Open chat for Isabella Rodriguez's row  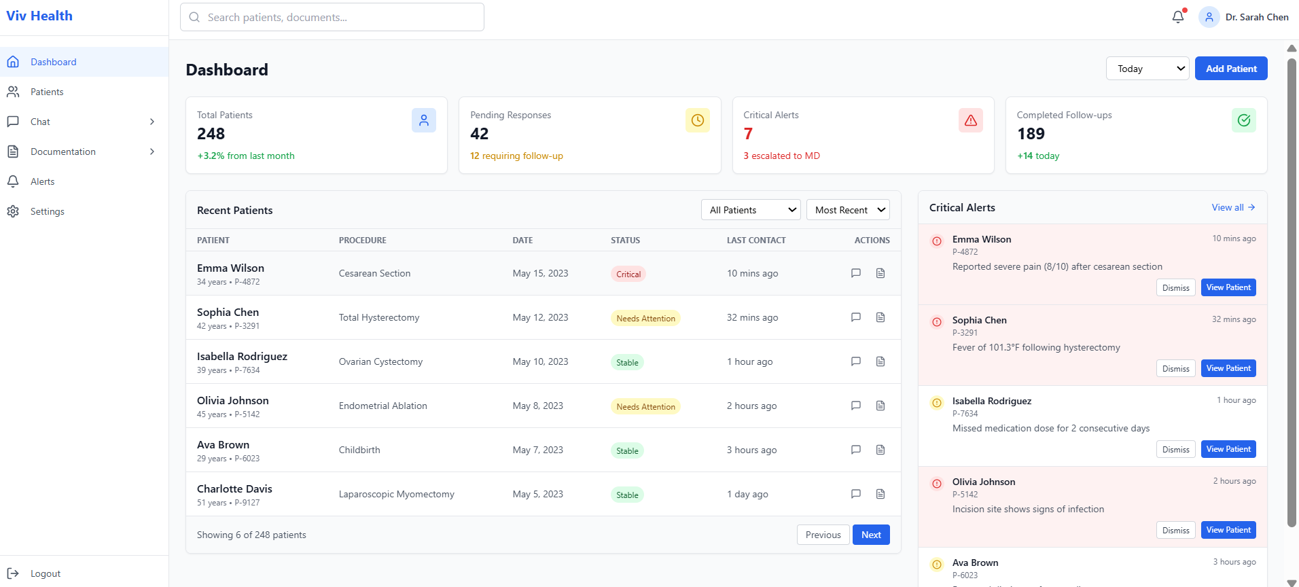[x=856, y=361]
